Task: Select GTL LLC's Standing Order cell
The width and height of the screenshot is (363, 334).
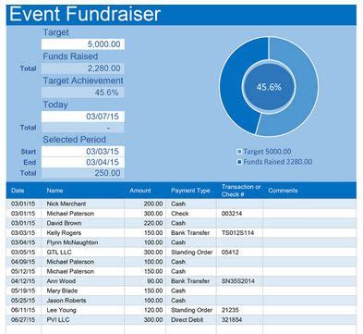Action: [191, 253]
